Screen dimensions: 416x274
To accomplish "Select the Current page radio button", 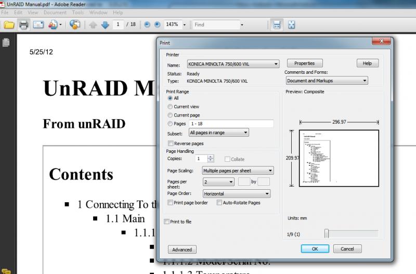I will [x=170, y=115].
